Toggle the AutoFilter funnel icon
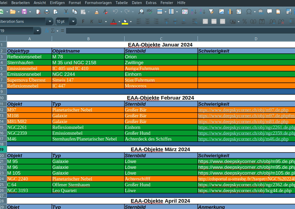Image resolution: width=295 pixels, height=209 pixels. 211,12
